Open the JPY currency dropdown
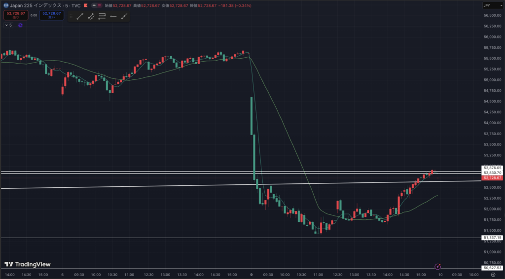The width and height of the screenshot is (505, 279). pos(492,5)
